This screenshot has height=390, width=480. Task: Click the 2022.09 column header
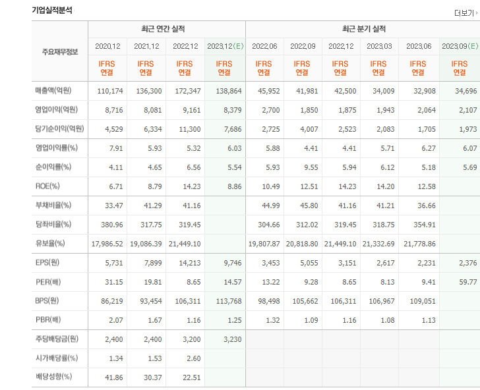pos(303,46)
